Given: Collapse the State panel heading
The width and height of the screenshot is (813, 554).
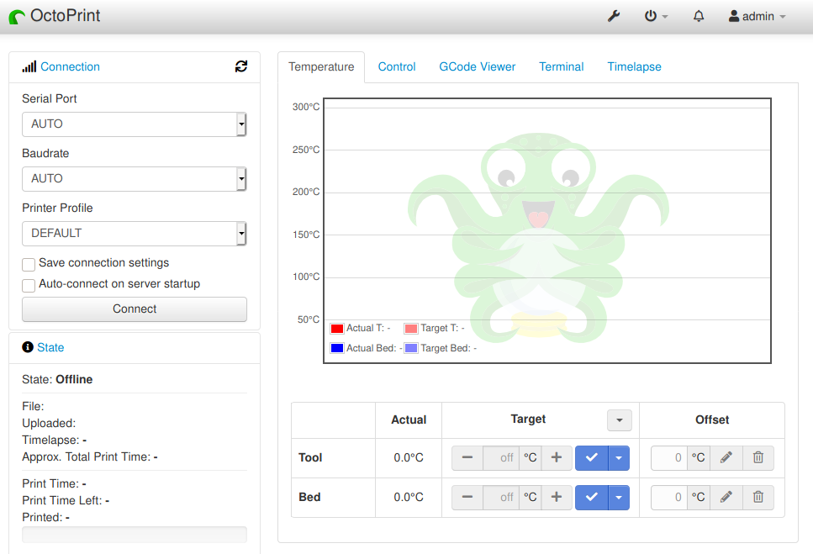Looking at the screenshot, I should tap(50, 347).
